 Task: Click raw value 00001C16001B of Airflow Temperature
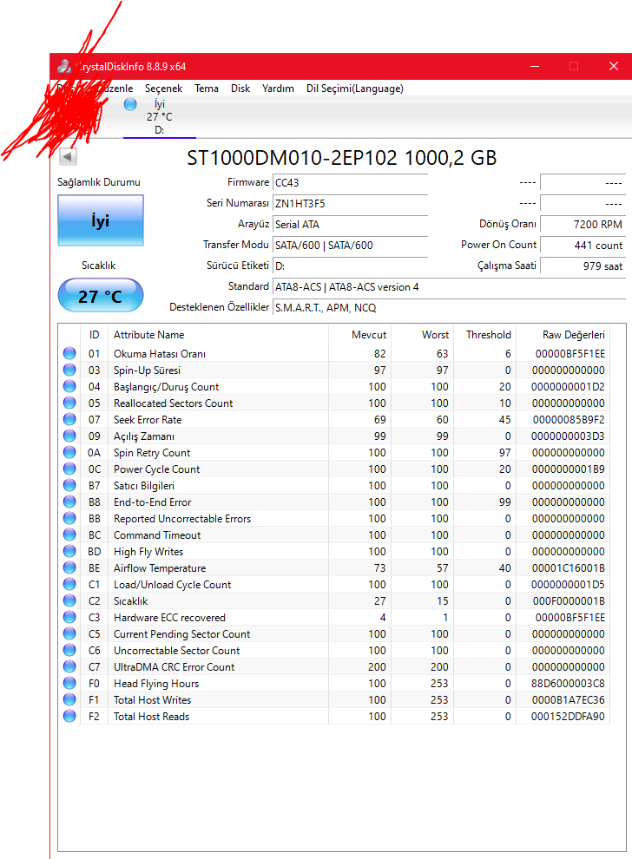[x=569, y=568]
